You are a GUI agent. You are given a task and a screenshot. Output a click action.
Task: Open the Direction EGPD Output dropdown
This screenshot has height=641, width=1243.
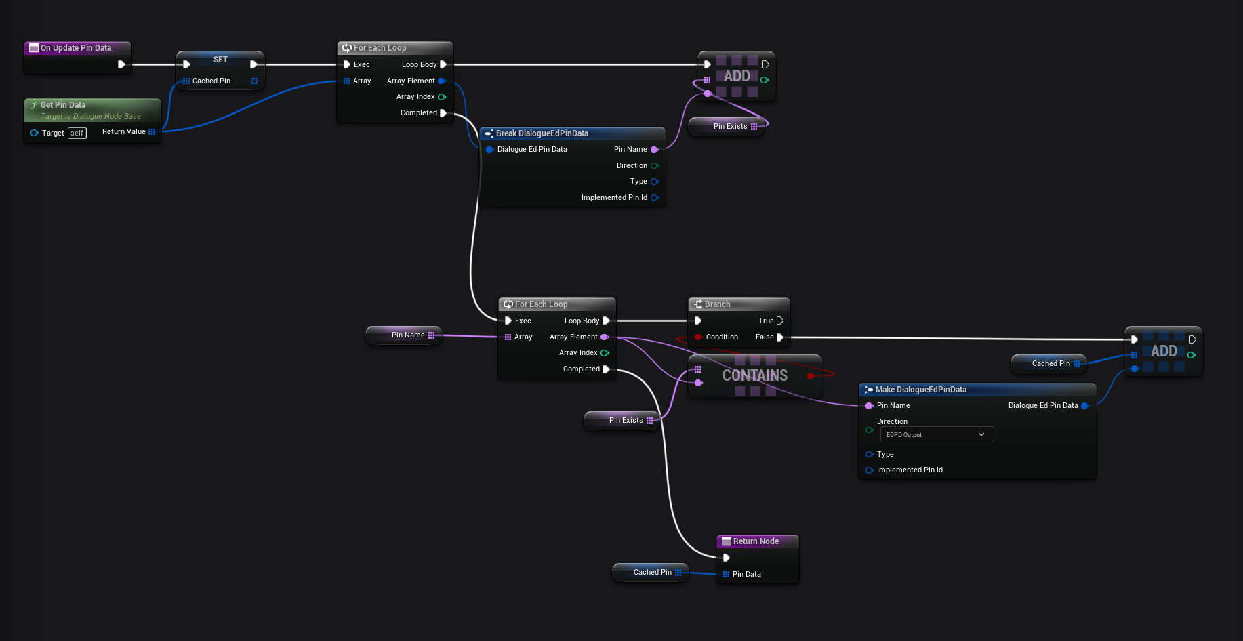coord(936,434)
